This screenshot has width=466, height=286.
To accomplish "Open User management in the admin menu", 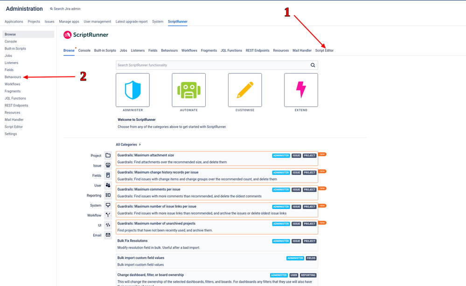I will 97,22.
